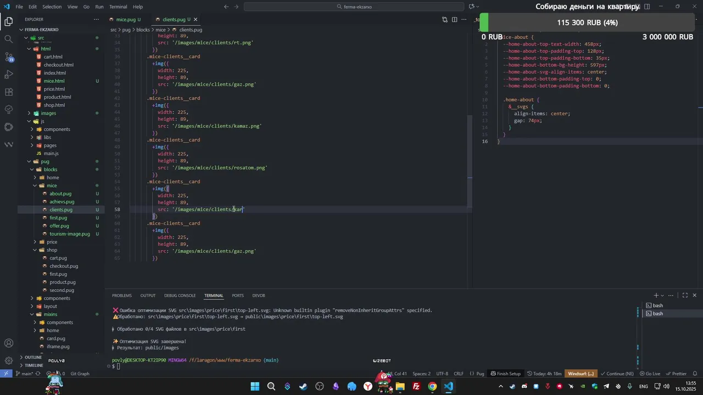
Task: Open the remote window indicator
Action: [x=5, y=374]
